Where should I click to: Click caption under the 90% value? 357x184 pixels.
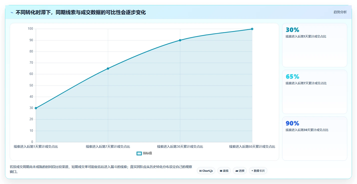pyautogui.click(x=307, y=130)
